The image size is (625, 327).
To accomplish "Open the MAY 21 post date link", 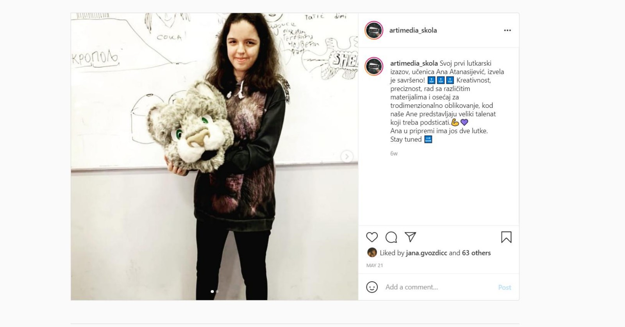I will (x=375, y=265).
